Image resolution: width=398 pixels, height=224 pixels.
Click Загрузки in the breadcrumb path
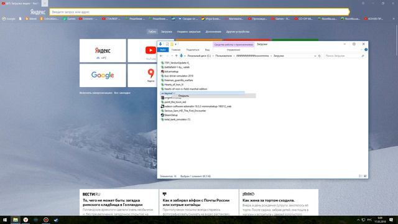point(279,56)
